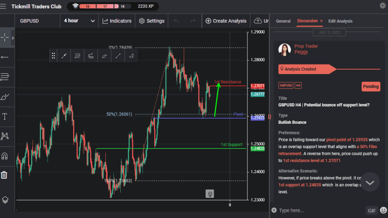Select the Text annotation tool
This screenshot has height=218, width=388.
coord(5,117)
